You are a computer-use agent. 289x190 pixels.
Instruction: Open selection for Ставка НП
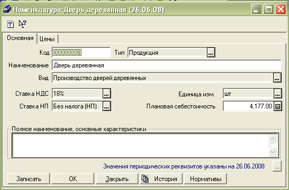(x=106, y=106)
